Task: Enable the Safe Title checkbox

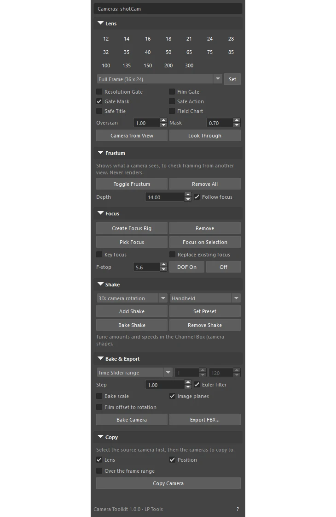Action: 99,111
